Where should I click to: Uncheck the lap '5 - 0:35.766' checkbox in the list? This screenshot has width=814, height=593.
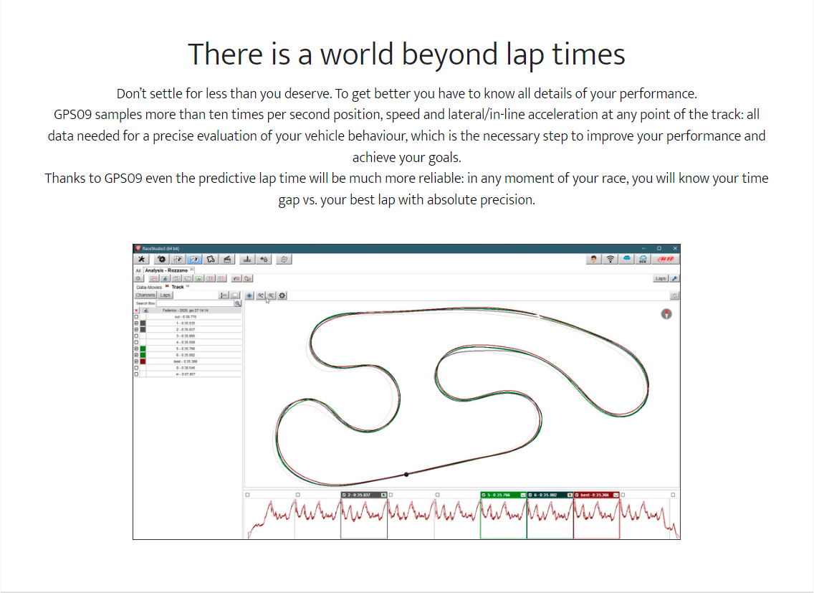click(137, 348)
